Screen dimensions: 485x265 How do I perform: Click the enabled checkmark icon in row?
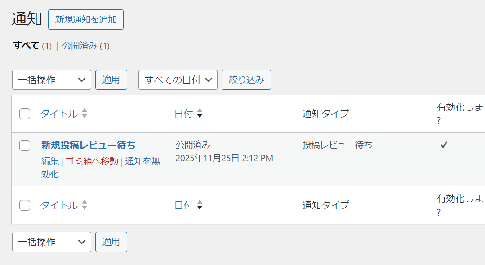click(x=444, y=145)
